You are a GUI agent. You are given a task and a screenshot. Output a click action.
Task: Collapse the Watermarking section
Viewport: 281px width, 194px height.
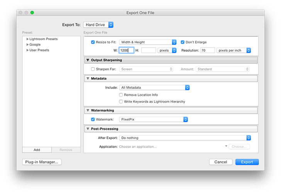tap(88, 111)
